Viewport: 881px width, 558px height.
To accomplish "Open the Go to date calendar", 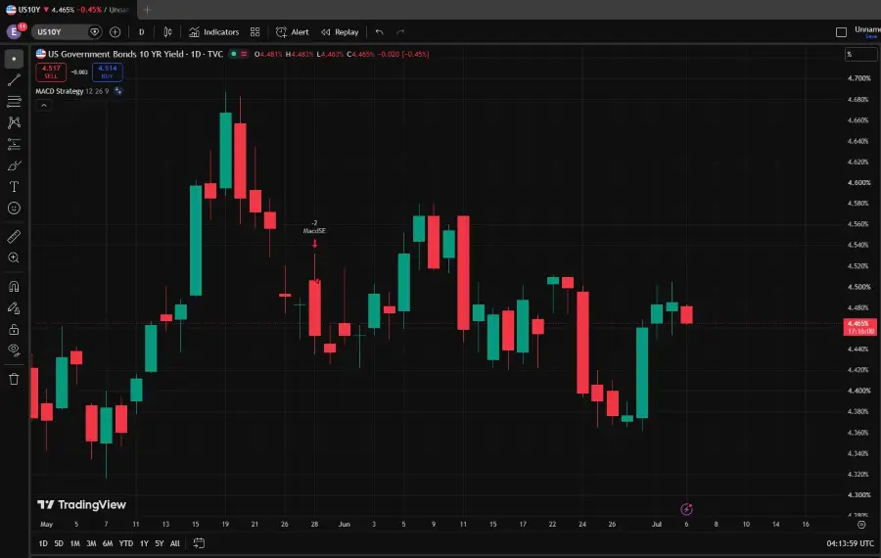I will (199, 543).
